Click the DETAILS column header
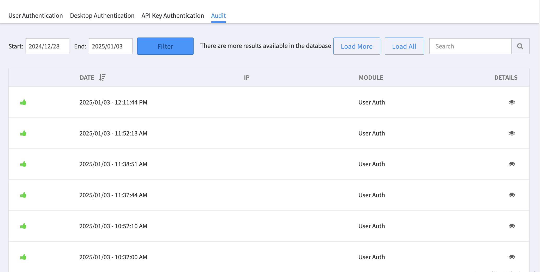 pos(506,78)
